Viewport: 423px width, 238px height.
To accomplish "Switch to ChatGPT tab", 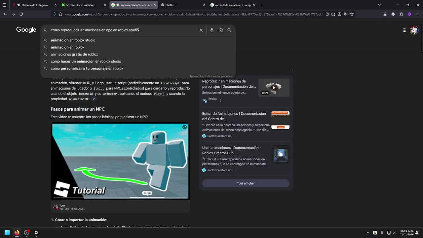I will (x=183, y=5).
